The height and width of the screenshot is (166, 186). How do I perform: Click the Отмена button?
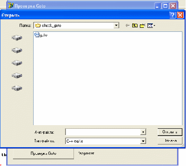[170, 141]
